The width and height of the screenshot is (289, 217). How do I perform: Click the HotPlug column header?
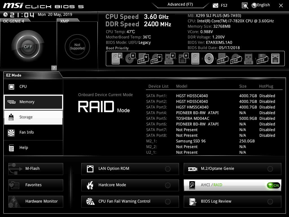(266, 86)
